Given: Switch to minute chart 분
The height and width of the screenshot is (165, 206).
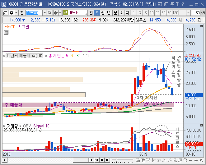Looking at the screenshot, I should click(x=115, y=13).
